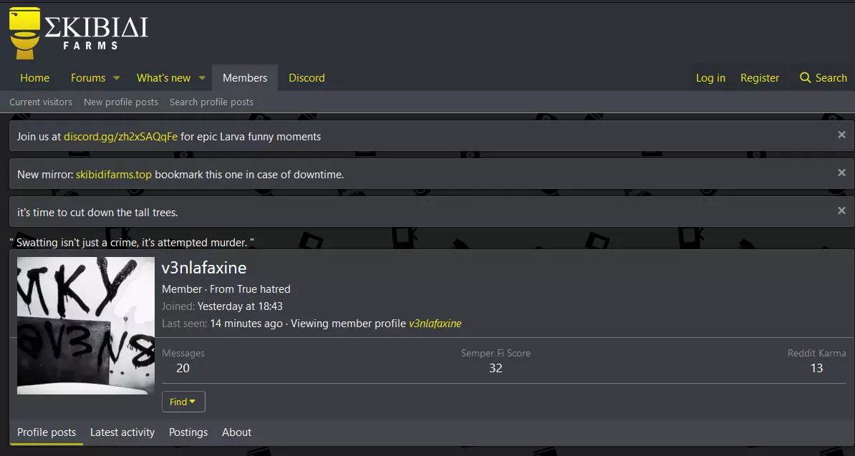The image size is (855, 456).
Task: Expand the Forums dropdown arrow
Action: pyautogui.click(x=116, y=78)
